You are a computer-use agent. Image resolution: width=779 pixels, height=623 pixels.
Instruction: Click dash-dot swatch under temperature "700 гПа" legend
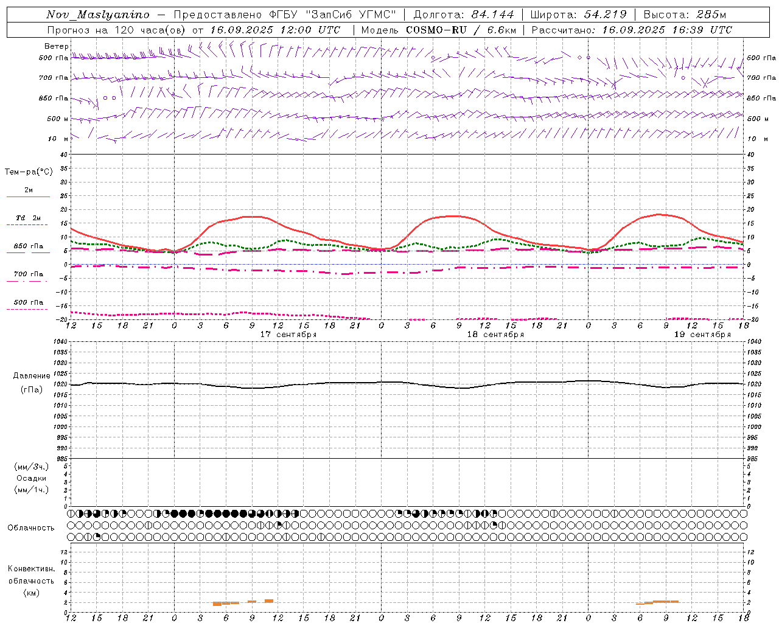[27, 281]
